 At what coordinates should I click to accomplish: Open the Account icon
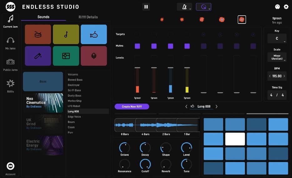pyautogui.click(x=10, y=166)
